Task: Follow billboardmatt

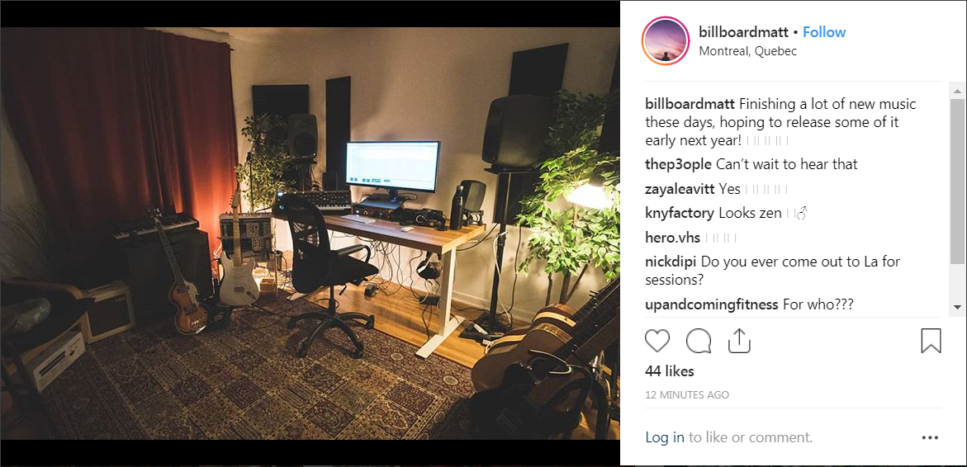Action: 824,32
